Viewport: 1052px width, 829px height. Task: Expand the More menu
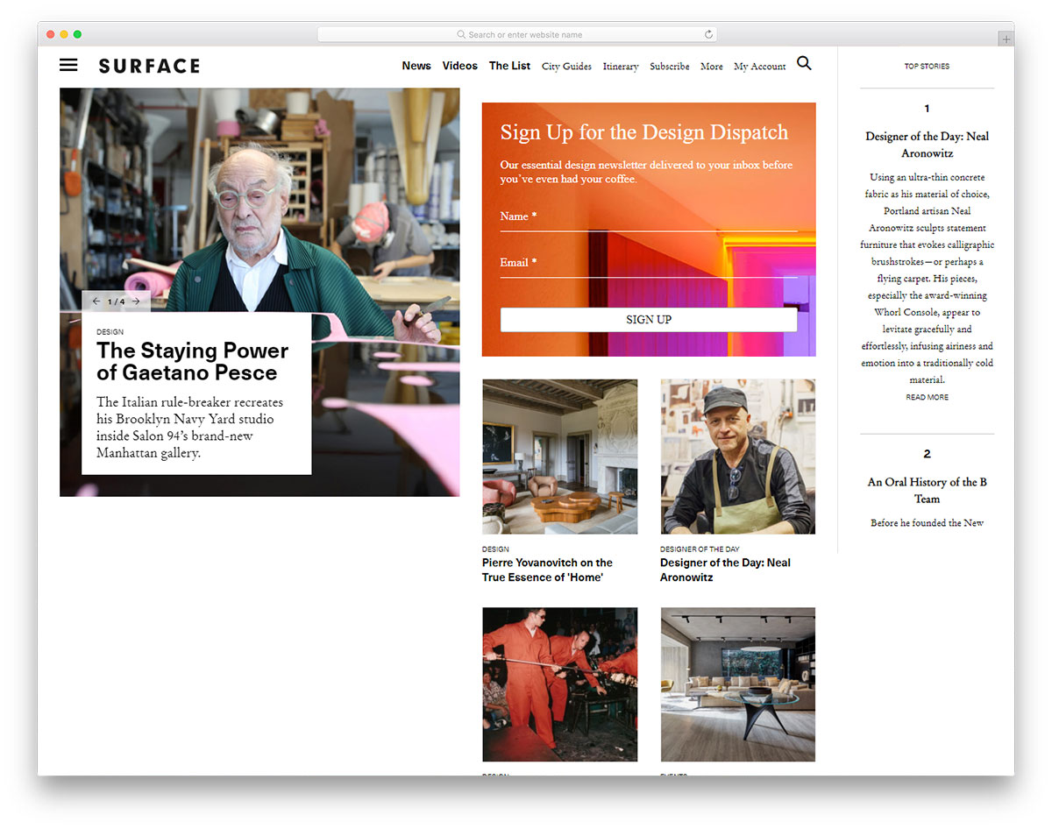[x=712, y=67]
